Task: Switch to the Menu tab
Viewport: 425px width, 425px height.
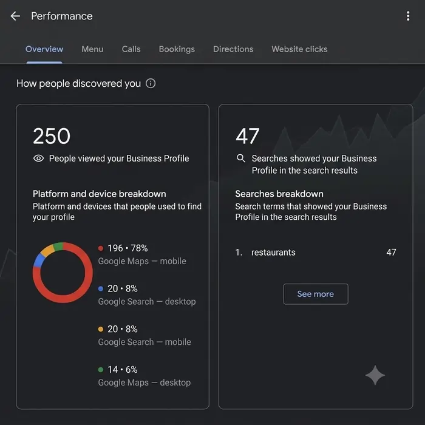Action: [92, 49]
